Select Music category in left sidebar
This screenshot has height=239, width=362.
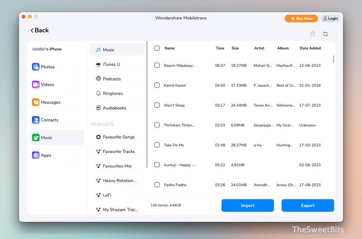tap(57, 138)
